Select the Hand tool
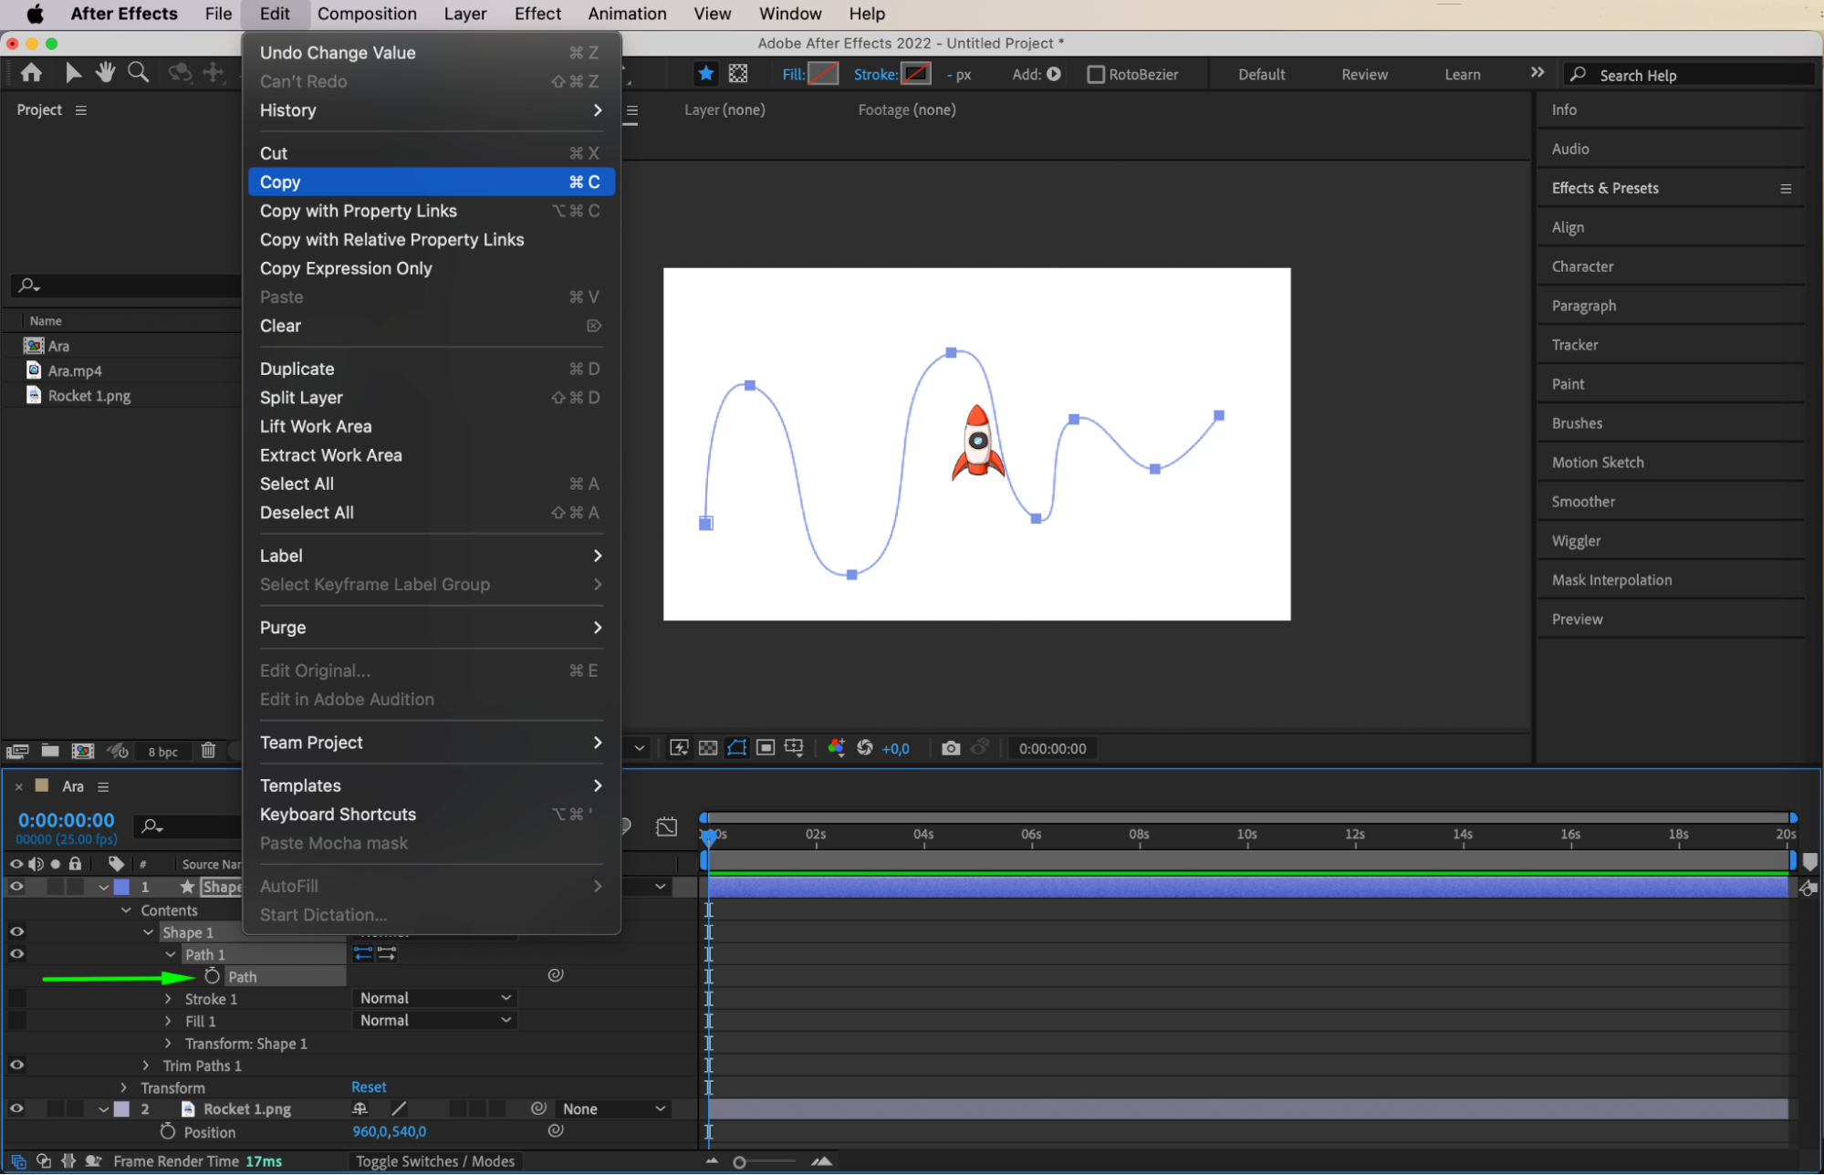The image size is (1824, 1175). click(106, 73)
